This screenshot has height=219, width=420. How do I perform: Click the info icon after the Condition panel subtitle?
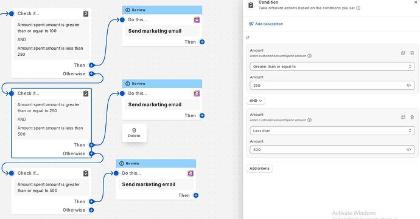coord(358,8)
